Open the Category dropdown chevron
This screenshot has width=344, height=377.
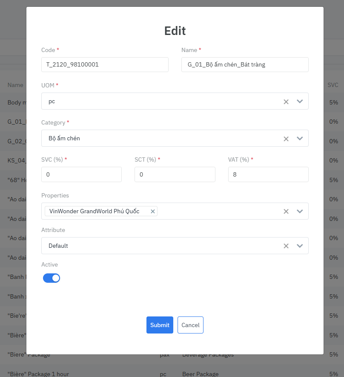coord(300,139)
